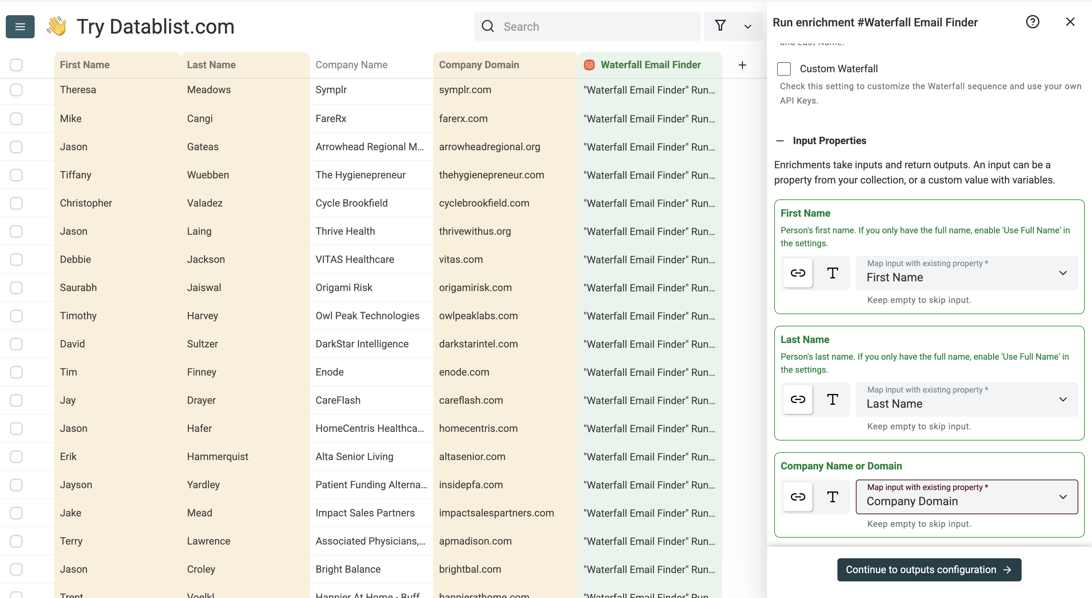Image resolution: width=1092 pixels, height=598 pixels.
Task: Select the 'Gateas' last name cell
Action: [246, 147]
